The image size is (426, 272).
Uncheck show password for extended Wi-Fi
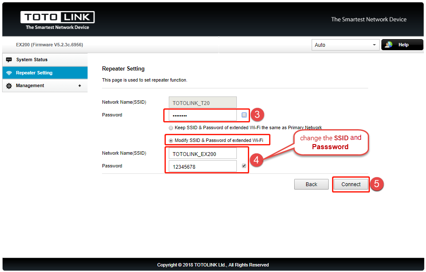[244, 166]
